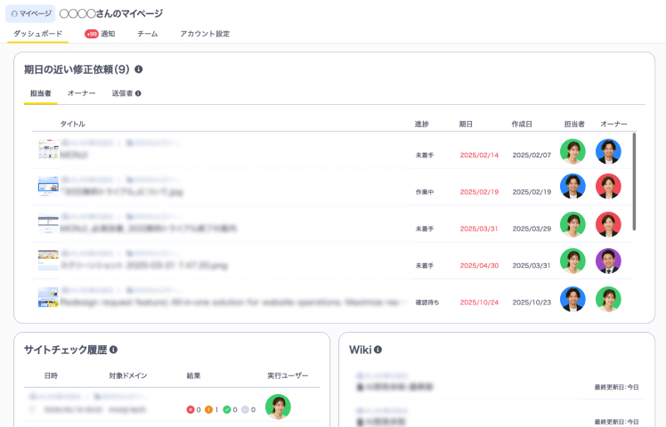Image resolution: width=666 pixels, height=427 pixels.
Task: Click the due date 2025/04/30
Action: point(479,266)
